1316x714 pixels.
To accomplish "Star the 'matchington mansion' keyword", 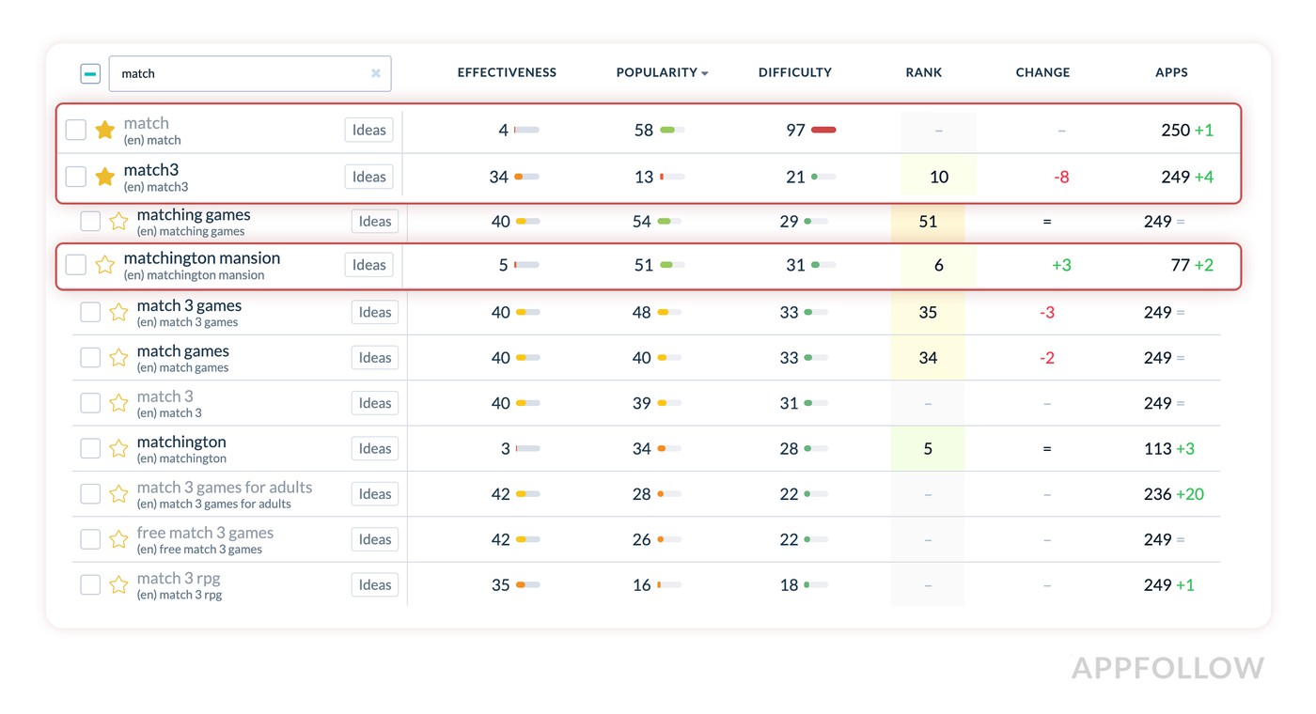I will [x=105, y=265].
